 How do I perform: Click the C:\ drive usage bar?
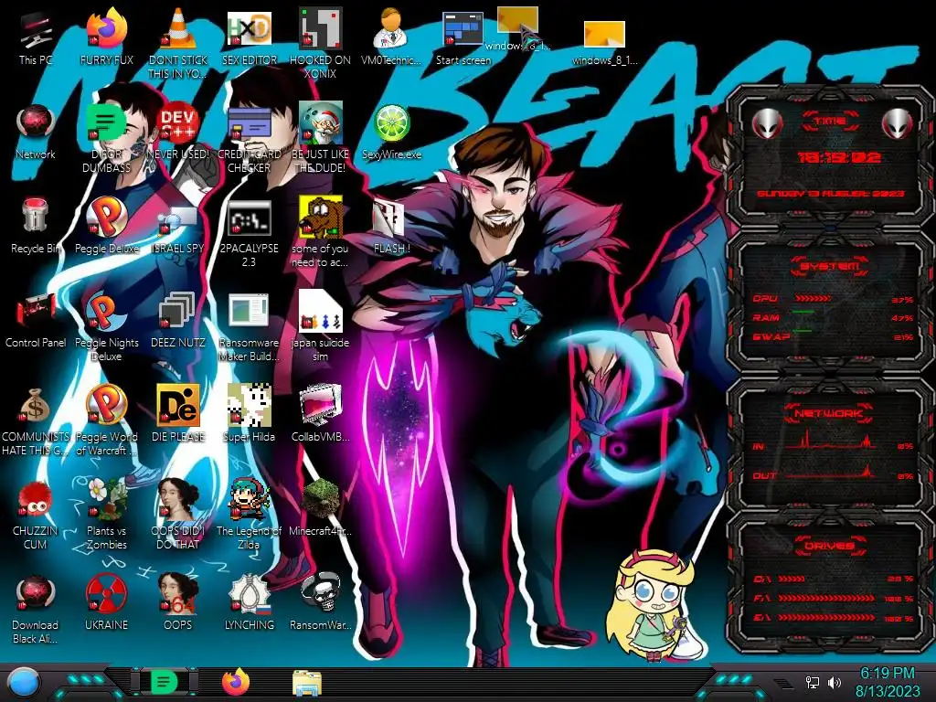792,579
